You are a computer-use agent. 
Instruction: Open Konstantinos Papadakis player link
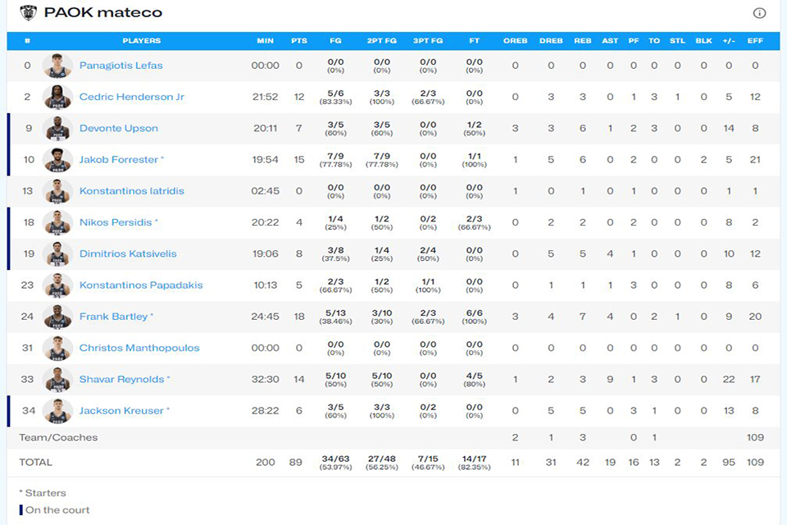(x=141, y=285)
